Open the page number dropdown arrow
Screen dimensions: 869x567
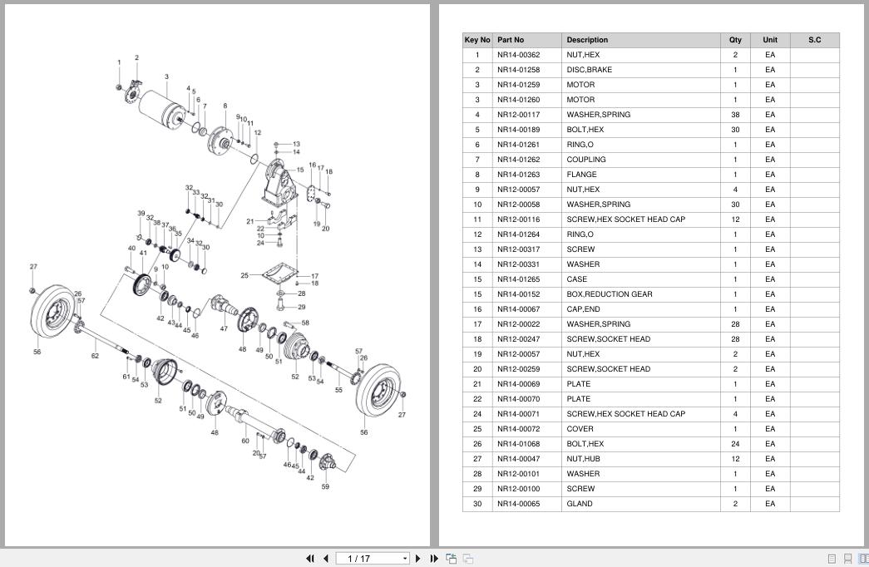tap(405, 559)
